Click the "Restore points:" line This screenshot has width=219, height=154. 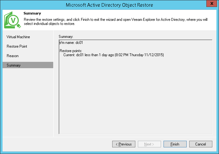click(71, 51)
